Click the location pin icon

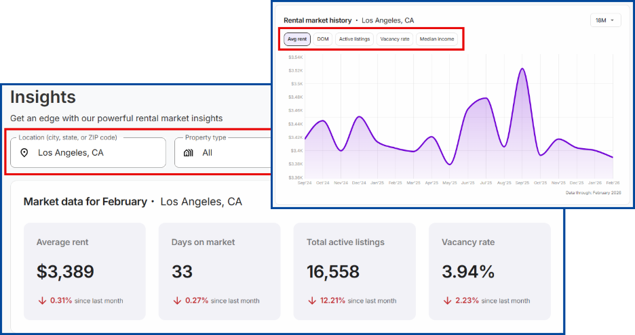pyautogui.click(x=24, y=153)
